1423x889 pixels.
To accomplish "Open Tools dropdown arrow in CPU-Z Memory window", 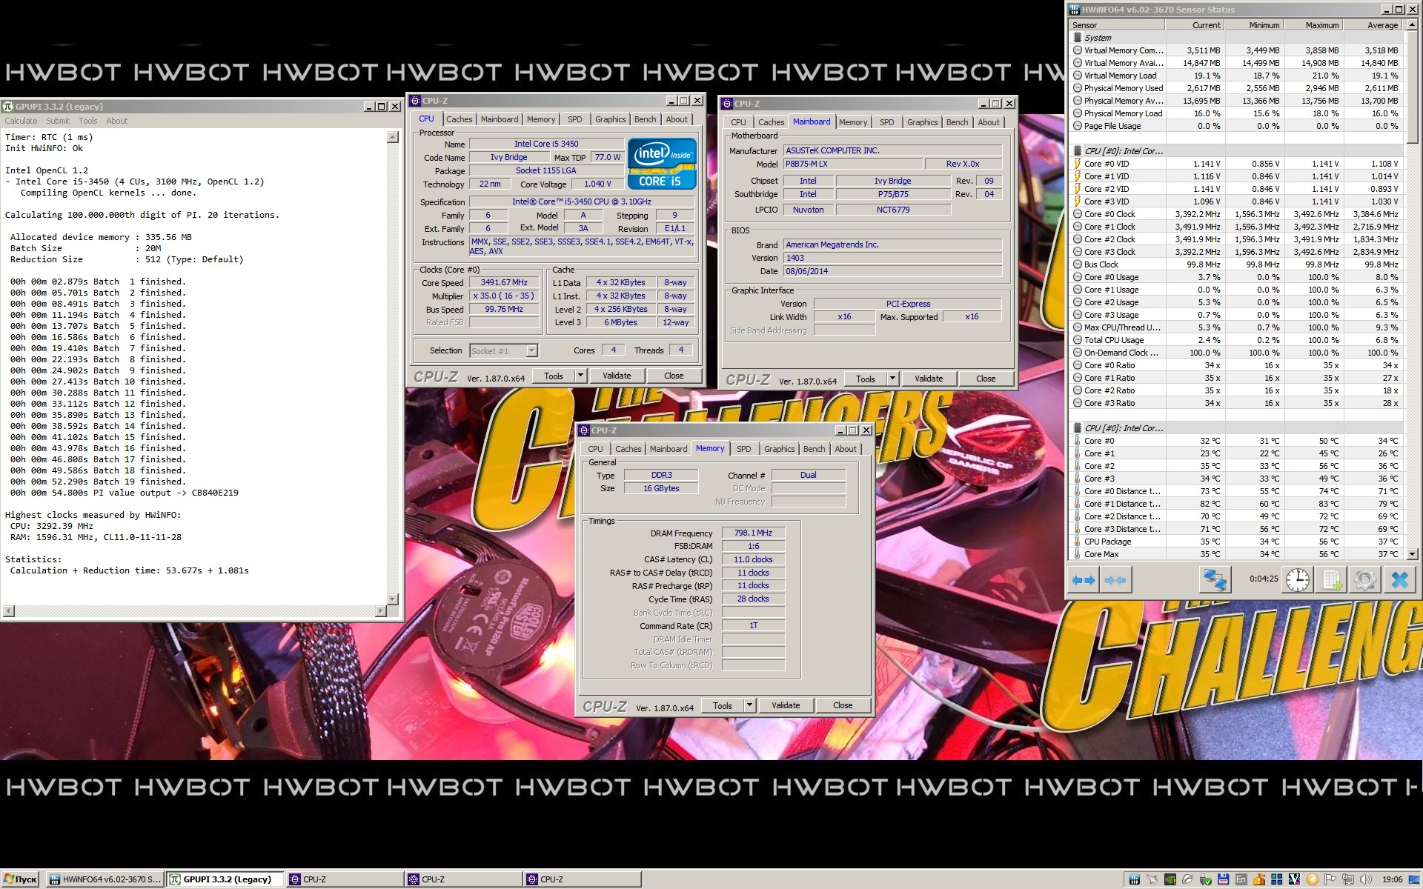I will [750, 705].
